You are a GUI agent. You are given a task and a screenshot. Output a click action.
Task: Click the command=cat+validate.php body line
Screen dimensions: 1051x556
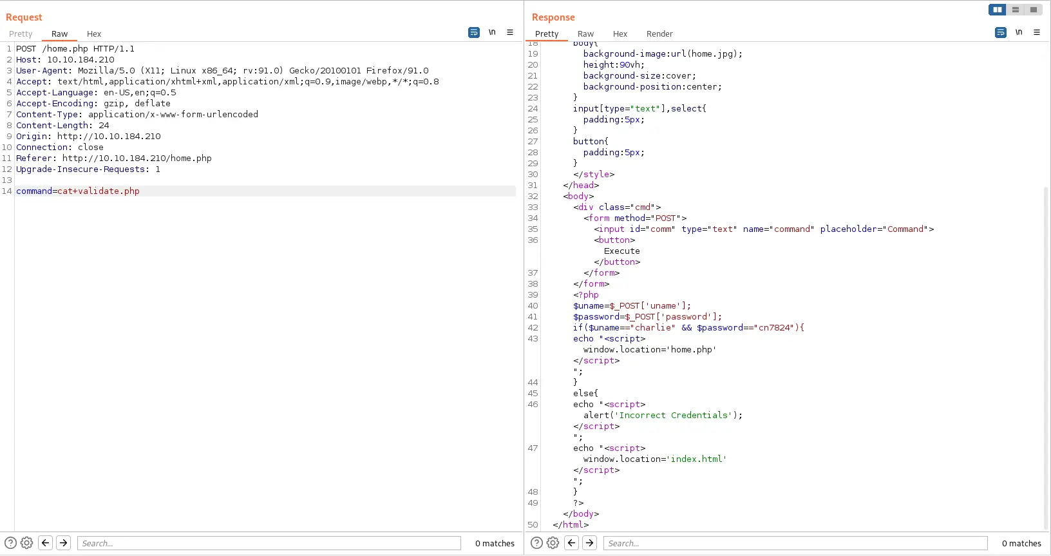78,191
